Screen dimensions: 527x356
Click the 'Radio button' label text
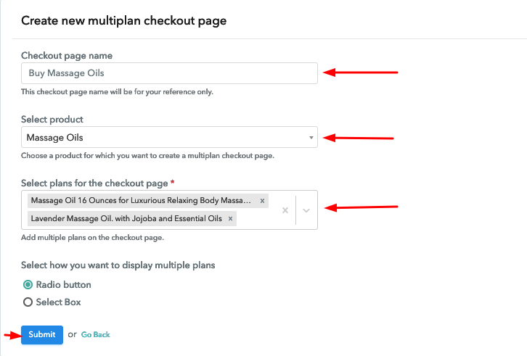tap(64, 285)
